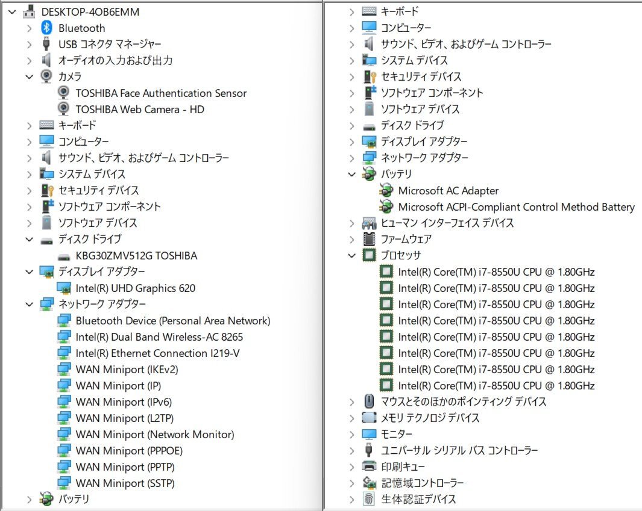Expand the オーディオの入力および出力 category

(29, 60)
